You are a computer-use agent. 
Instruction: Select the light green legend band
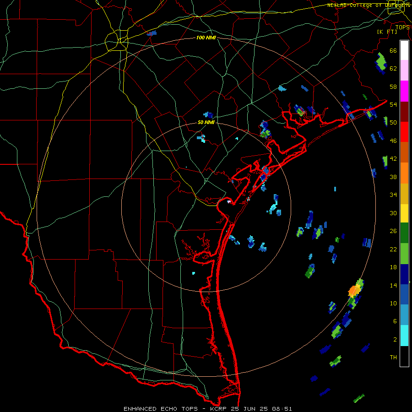point(404,254)
